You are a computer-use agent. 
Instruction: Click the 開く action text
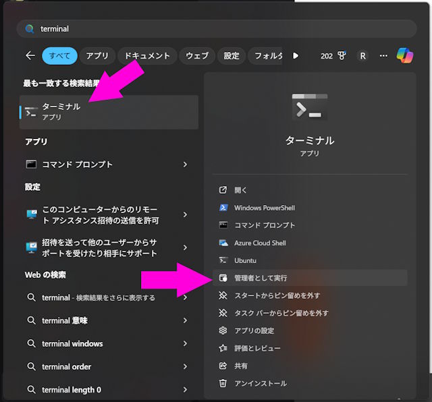point(240,190)
